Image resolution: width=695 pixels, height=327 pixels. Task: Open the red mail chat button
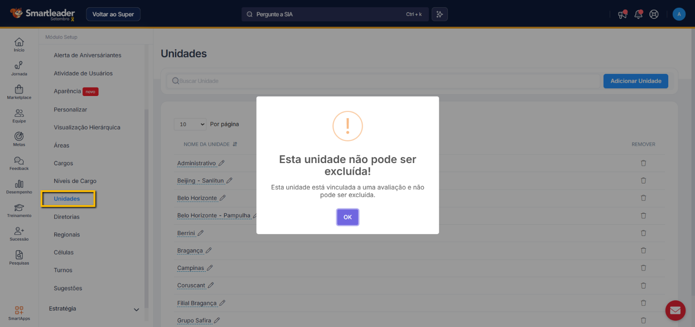(675, 310)
